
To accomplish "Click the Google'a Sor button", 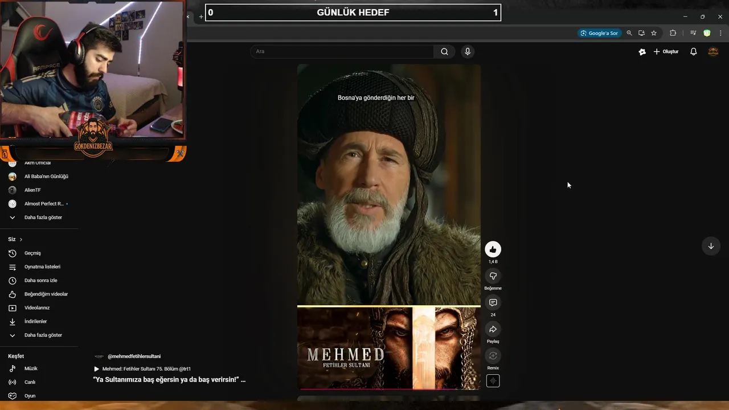I will coord(599,33).
